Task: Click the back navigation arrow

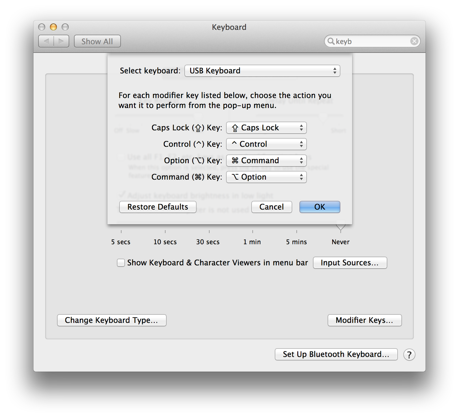Action: pyautogui.click(x=46, y=41)
